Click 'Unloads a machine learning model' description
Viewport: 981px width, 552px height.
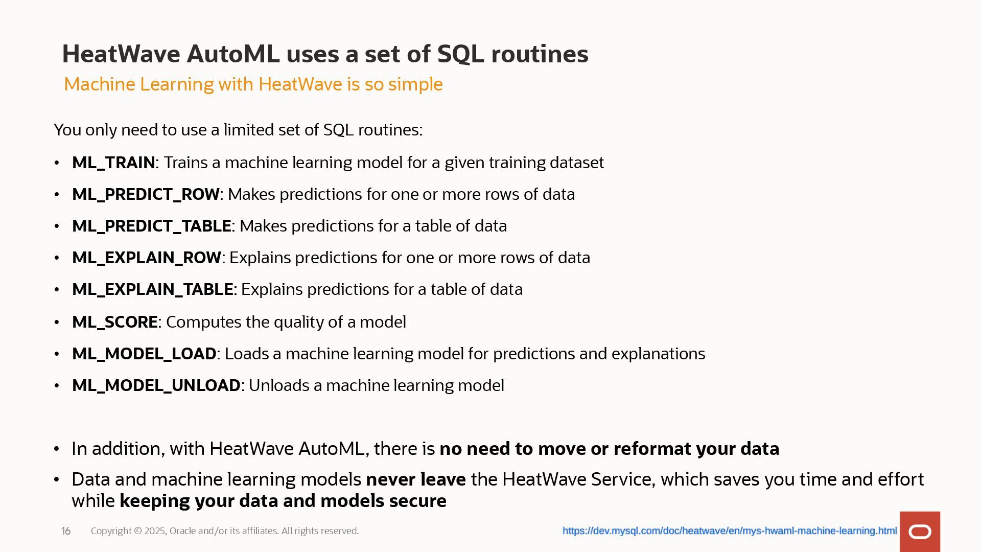click(x=377, y=385)
